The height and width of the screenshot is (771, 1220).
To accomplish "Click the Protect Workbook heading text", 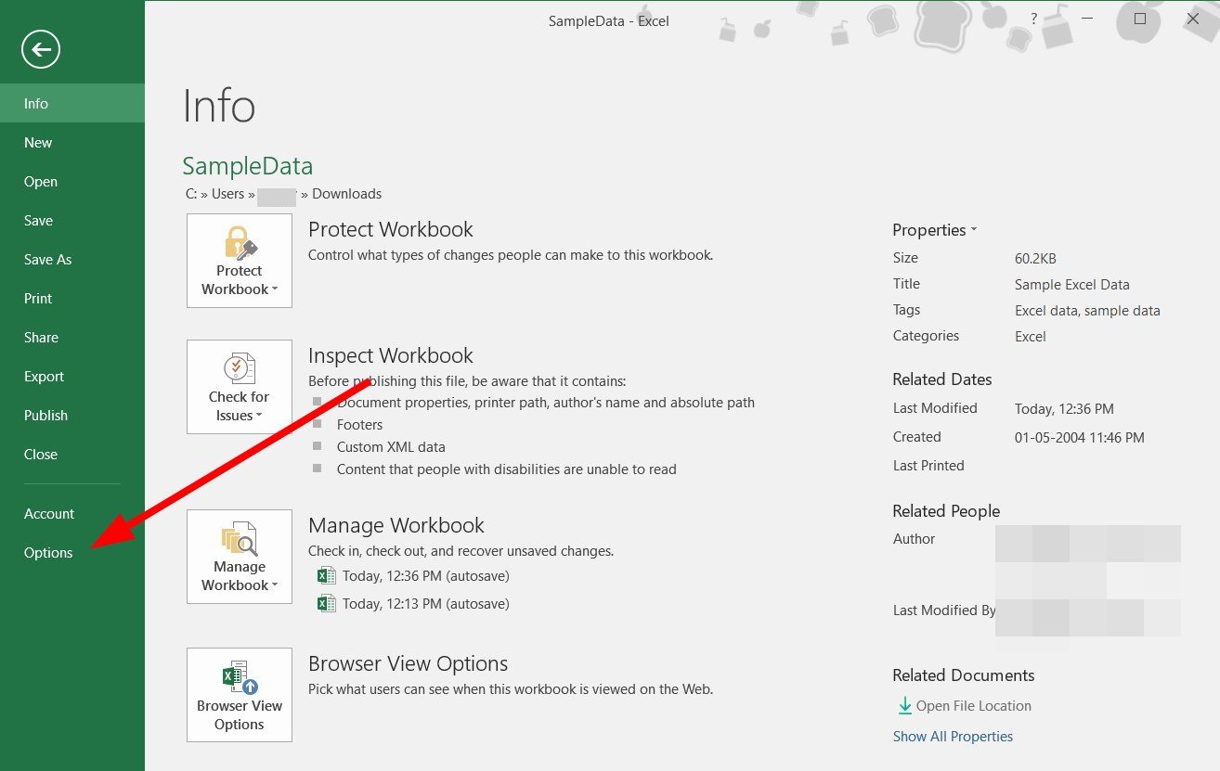I will click(x=390, y=229).
